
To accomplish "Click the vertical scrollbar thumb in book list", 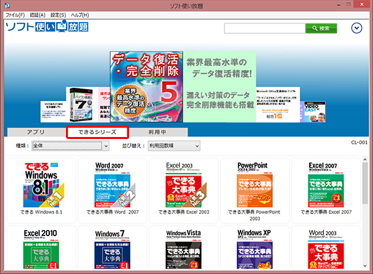I will [365, 184].
